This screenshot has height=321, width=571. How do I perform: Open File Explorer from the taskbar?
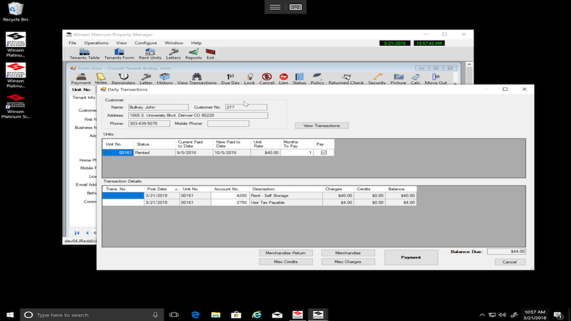(x=216, y=315)
